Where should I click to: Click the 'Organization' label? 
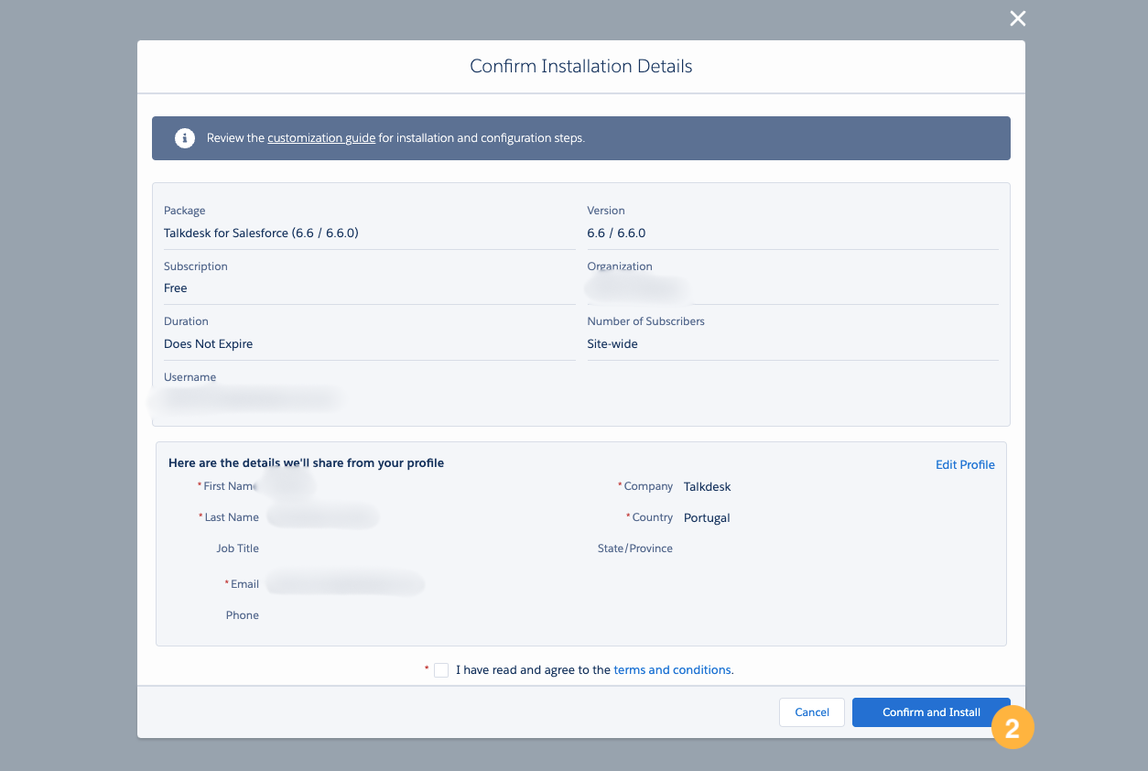(x=620, y=266)
